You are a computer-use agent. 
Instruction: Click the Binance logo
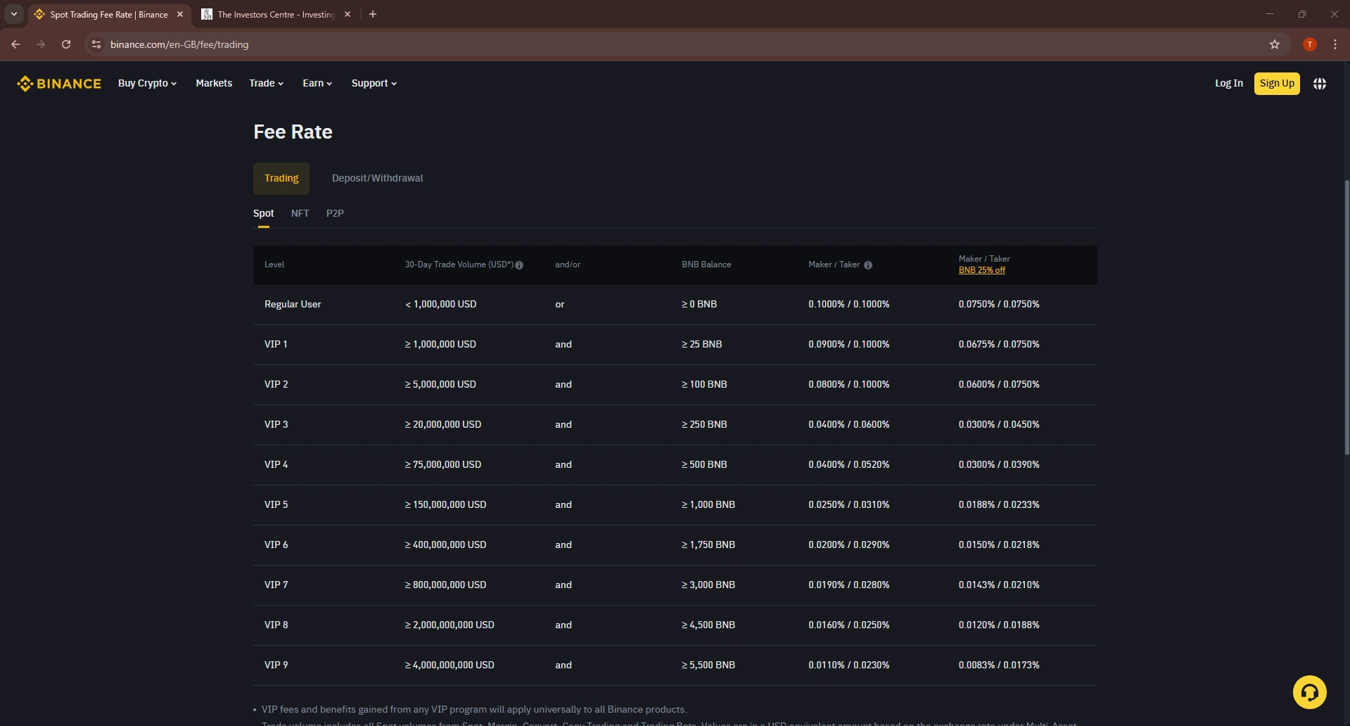(x=59, y=84)
